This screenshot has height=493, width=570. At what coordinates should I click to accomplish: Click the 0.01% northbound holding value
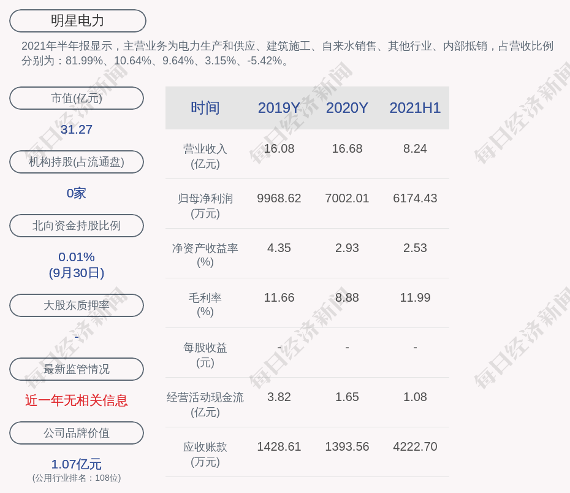(x=77, y=257)
